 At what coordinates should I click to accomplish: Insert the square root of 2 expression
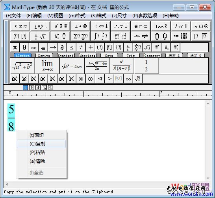(x=137, y=79)
